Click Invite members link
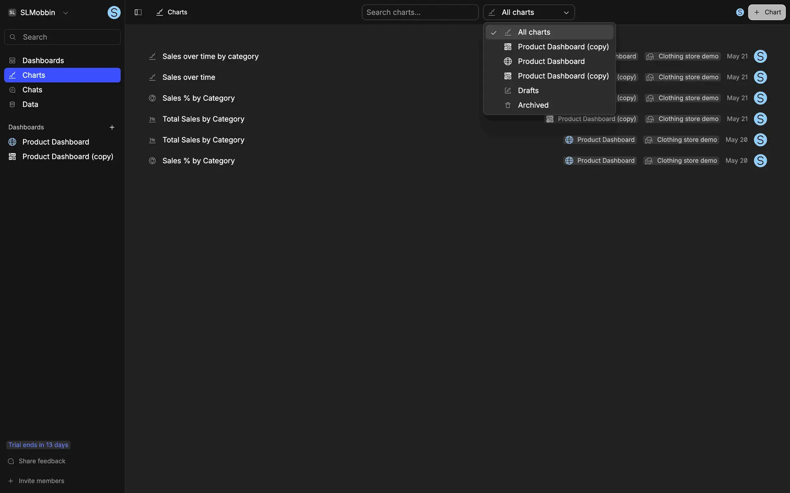 (41, 481)
